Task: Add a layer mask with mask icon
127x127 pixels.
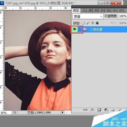Action: pyautogui.click(x=99, y=110)
